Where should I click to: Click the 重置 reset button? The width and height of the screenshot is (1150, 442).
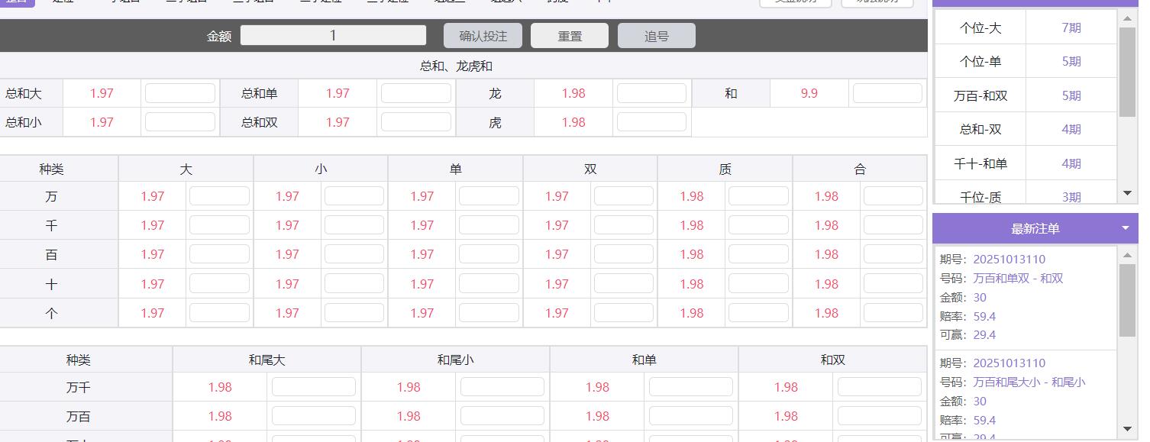[x=569, y=34]
